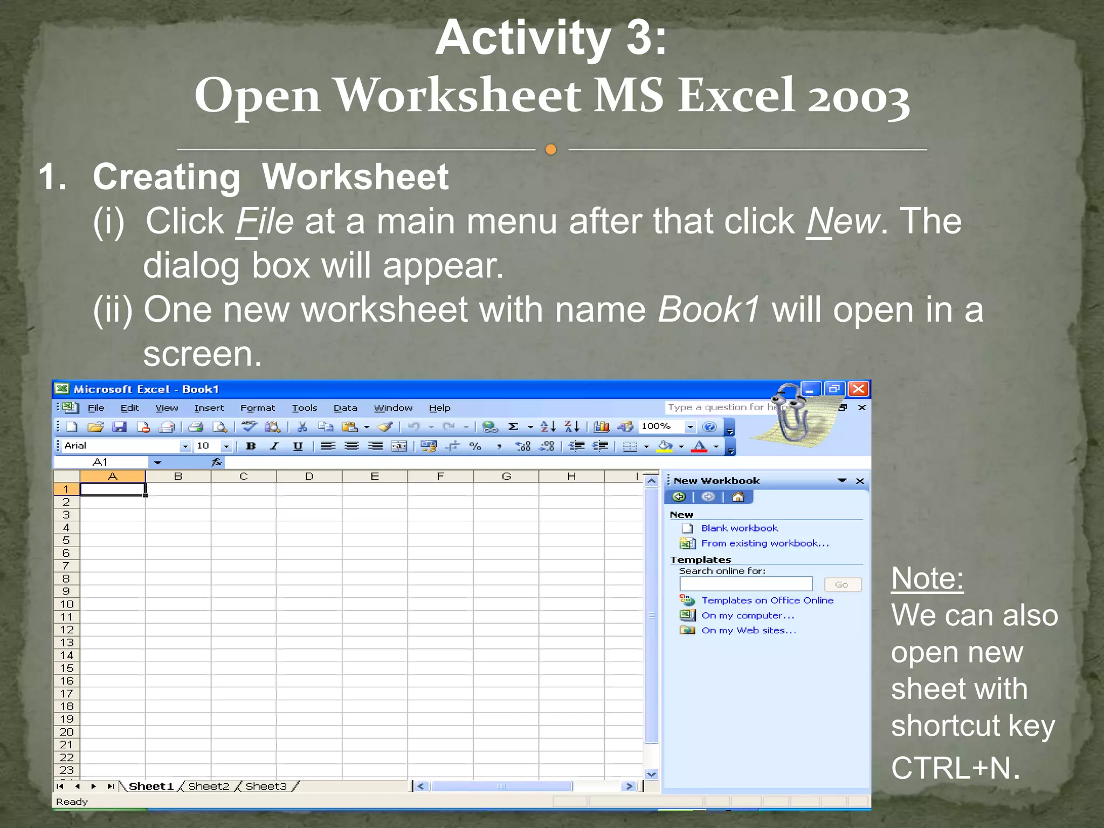The image size is (1104, 828).
Task: Save the workbook with the floppy disk icon
Action: tap(119, 427)
